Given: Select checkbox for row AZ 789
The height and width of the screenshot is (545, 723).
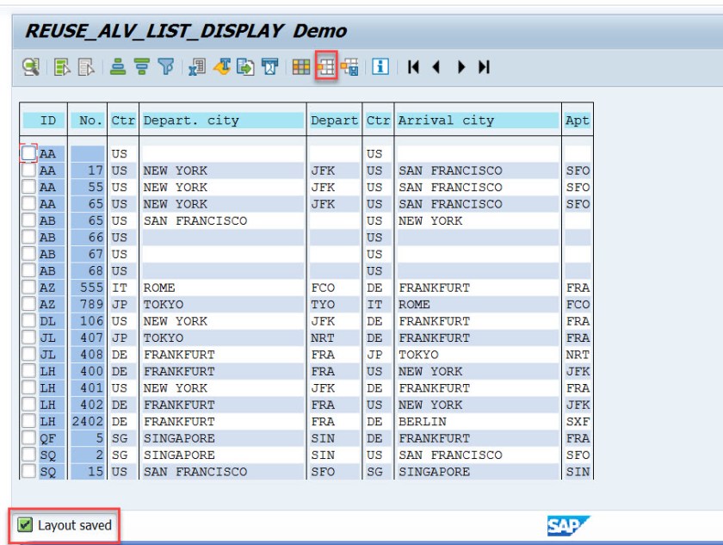Looking at the screenshot, I should [x=28, y=304].
